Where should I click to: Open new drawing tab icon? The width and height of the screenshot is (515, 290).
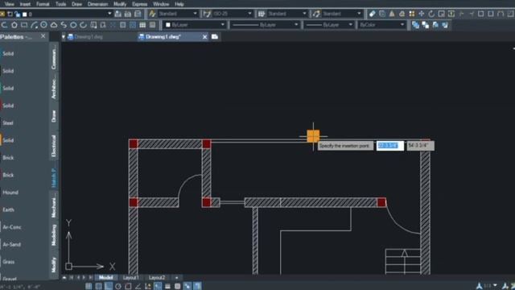pos(215,37)
